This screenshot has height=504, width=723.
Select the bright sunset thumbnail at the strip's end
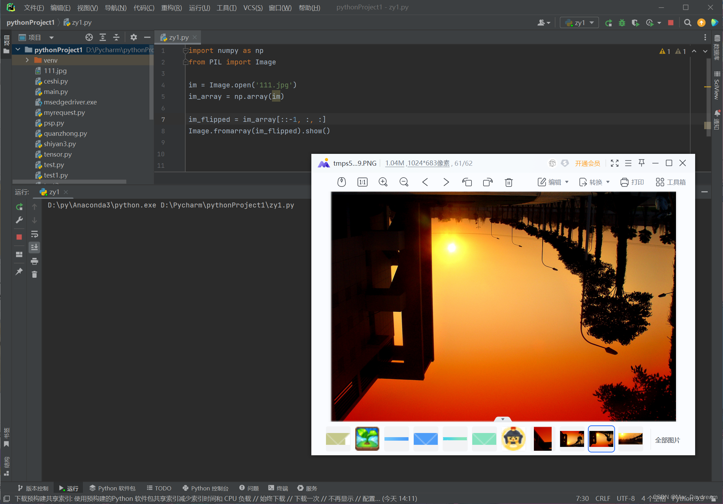click(x=630, y=439)
